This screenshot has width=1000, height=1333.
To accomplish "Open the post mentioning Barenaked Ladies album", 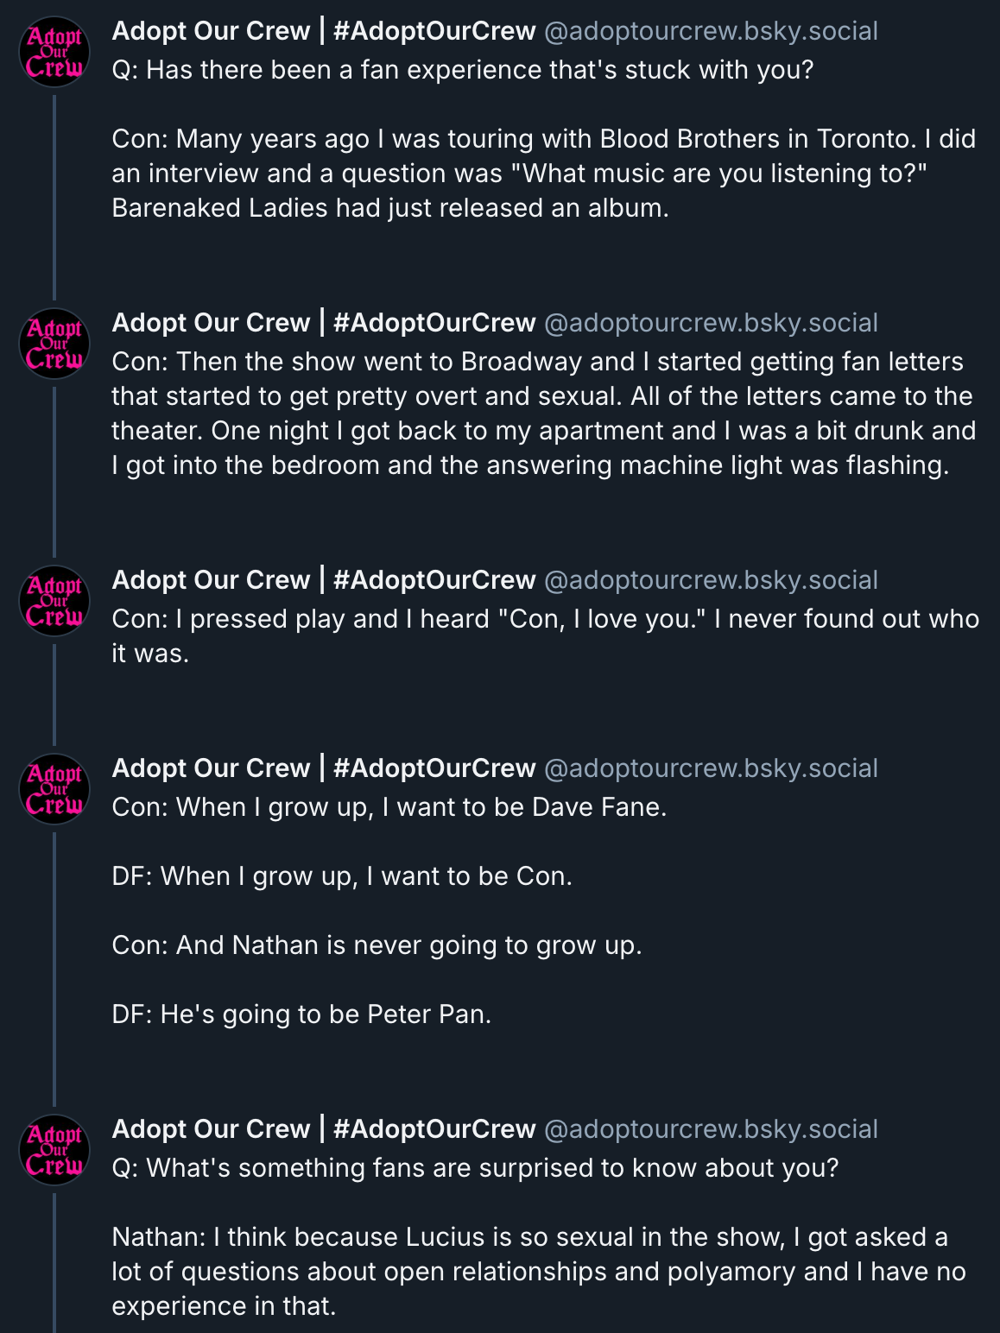I will click(544, 174).
